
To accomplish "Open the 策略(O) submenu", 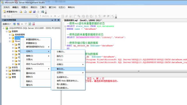I will tap(36, 56).
